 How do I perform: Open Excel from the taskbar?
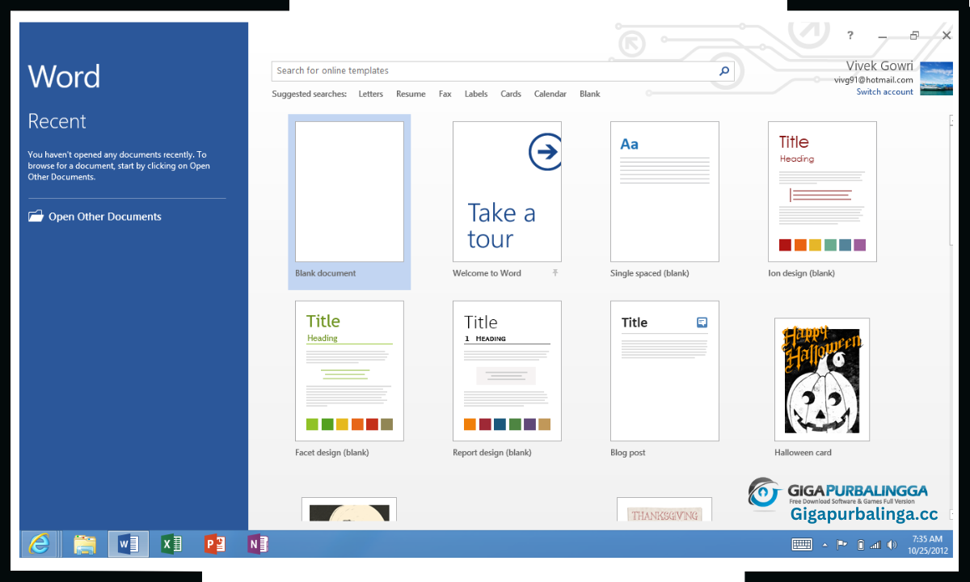pyautogui.click(x=171, y=544)
